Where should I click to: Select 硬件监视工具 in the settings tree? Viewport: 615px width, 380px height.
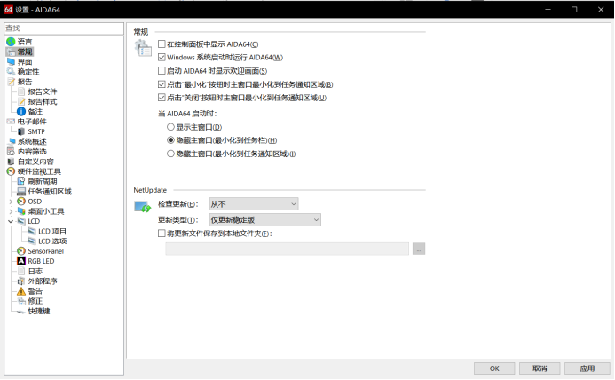tap(39, 171)
